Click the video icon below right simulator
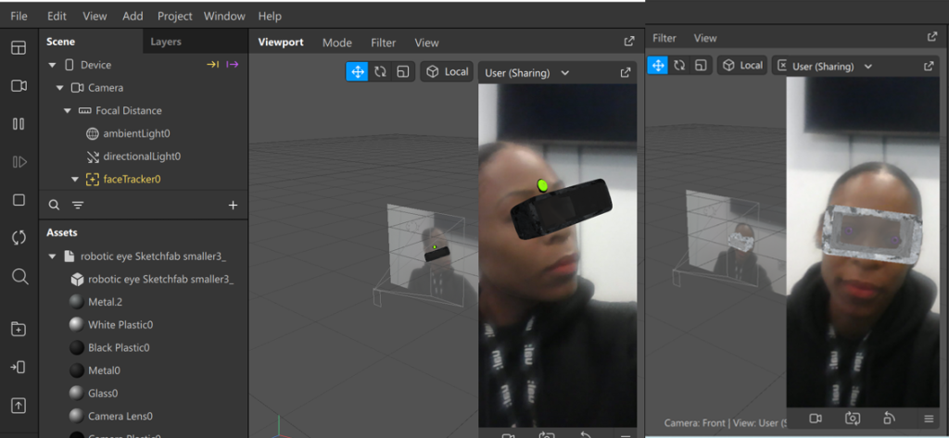949x438 pixels. point(816,418)
